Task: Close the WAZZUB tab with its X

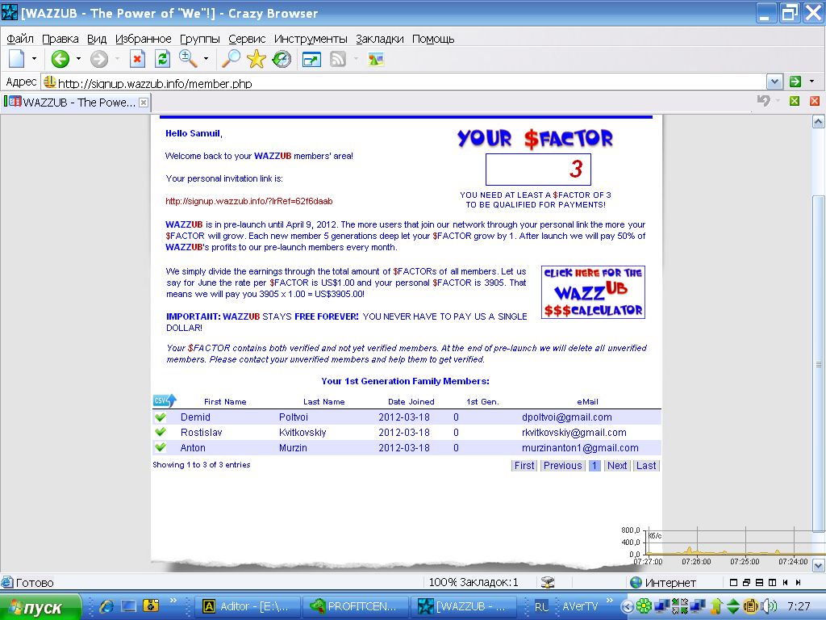Action: point(144,103)
